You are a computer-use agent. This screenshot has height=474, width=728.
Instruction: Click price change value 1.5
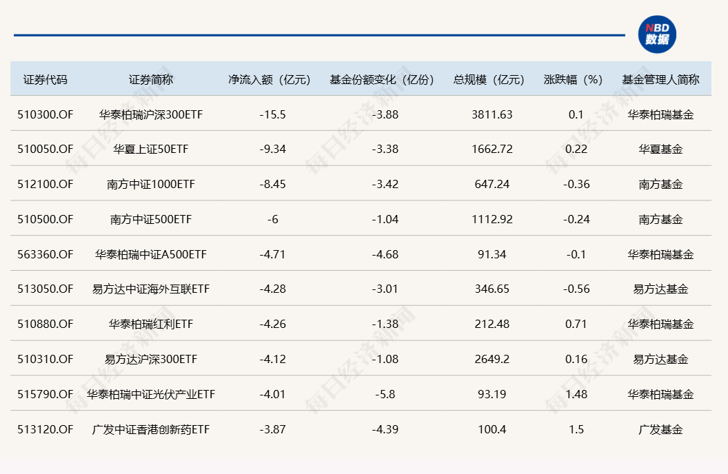tap(576, 429)
